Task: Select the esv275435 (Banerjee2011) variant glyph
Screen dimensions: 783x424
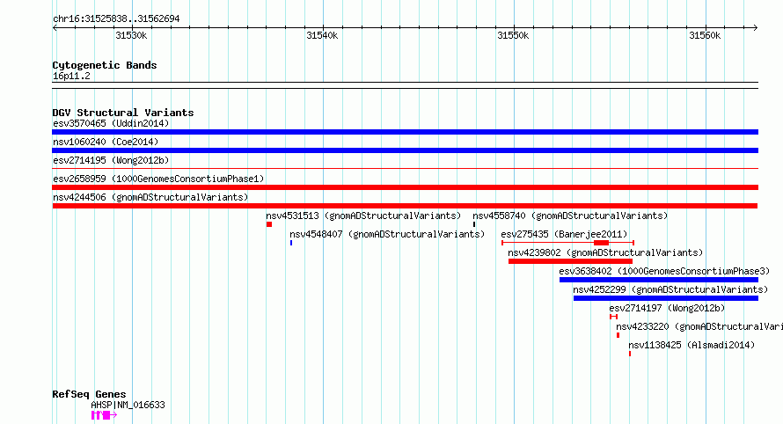Action: coord(567,243)
